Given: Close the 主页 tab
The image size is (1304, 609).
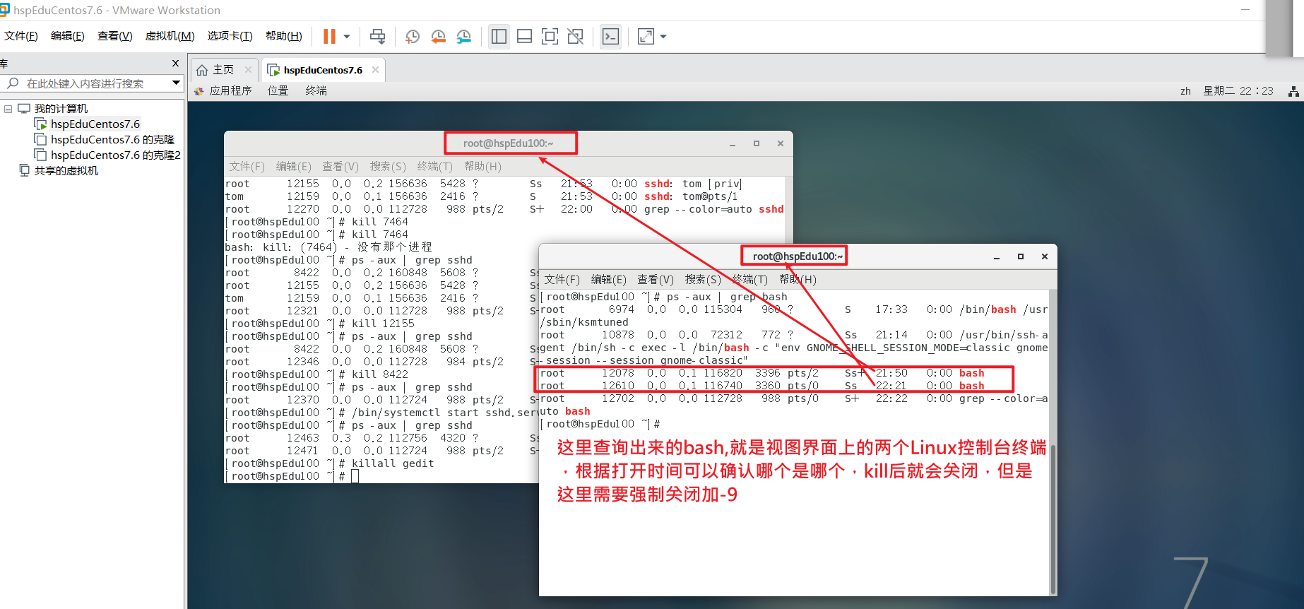Looking at the screenshot, I should (248, 69).
